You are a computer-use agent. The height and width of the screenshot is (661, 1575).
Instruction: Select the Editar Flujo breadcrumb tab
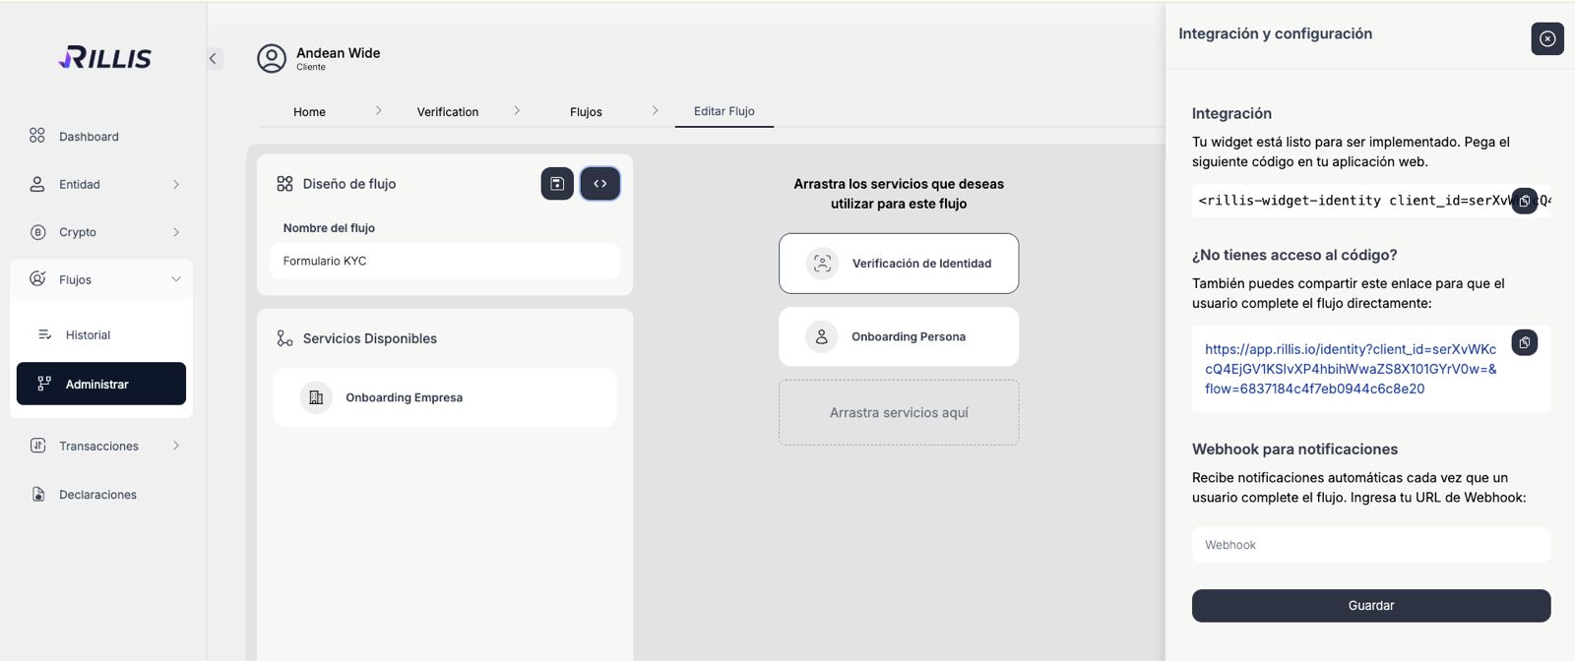coord(724,111)
